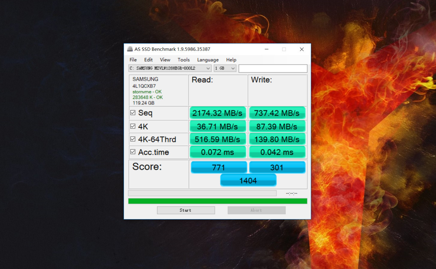Click the AS SSD icon in title bar

pos(130,49)
